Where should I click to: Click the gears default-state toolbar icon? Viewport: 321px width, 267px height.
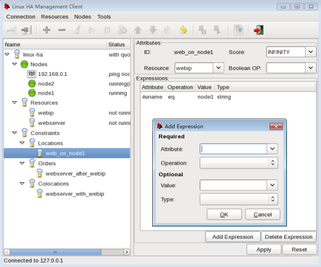coord(123,30)
